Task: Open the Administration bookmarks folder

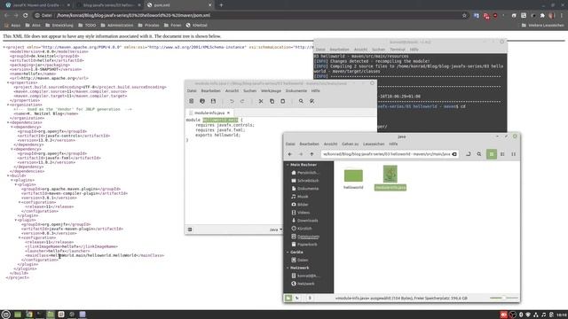Action: (117, 26)
